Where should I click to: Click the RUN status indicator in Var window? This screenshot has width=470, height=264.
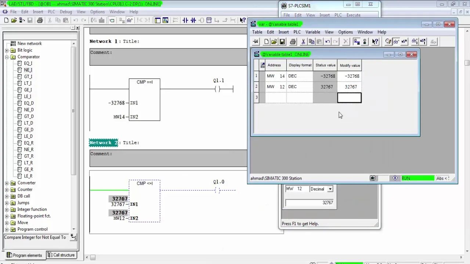[417, 178]
